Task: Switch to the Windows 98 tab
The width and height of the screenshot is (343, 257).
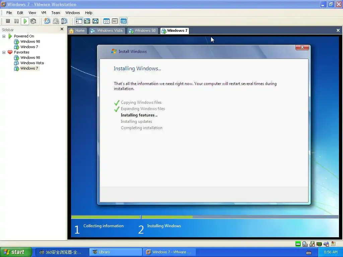Action: click(143, 30)
